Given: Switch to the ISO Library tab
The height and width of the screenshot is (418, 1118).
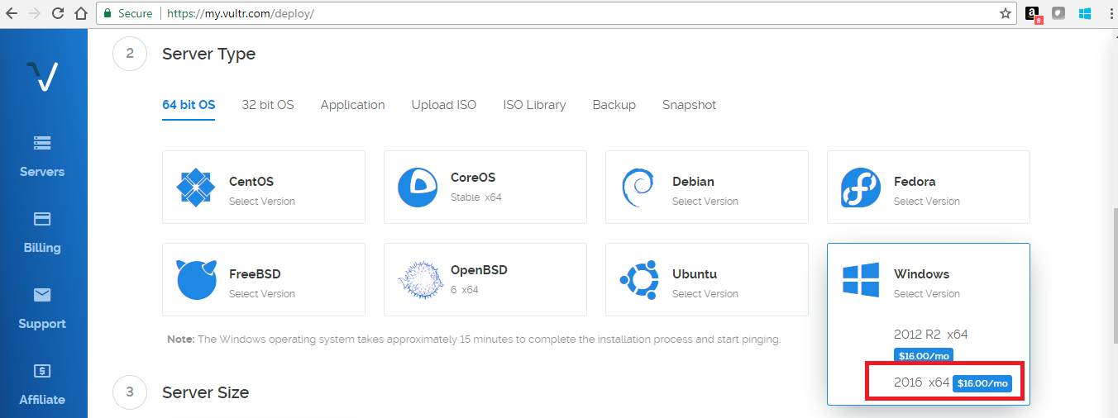Looking at the screenshot, I should pos(534,105).
